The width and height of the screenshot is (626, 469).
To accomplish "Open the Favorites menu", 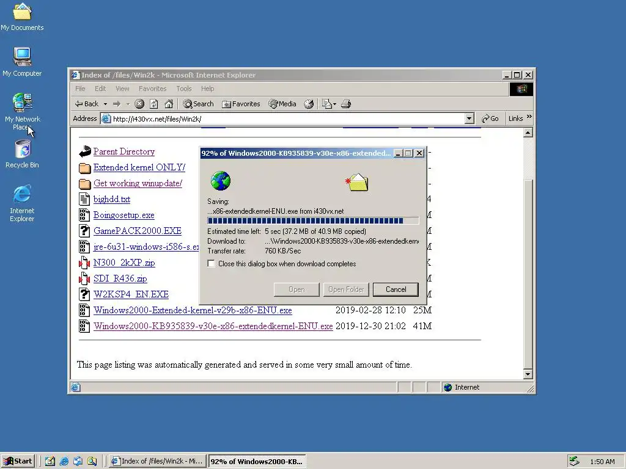I will point(152,89).
